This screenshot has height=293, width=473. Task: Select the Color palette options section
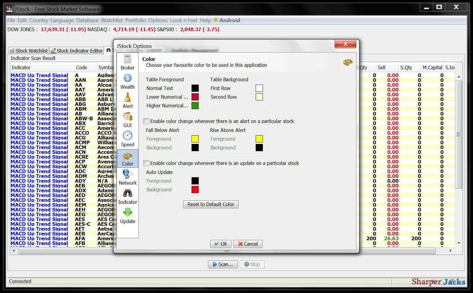click(x=128, y=158)
